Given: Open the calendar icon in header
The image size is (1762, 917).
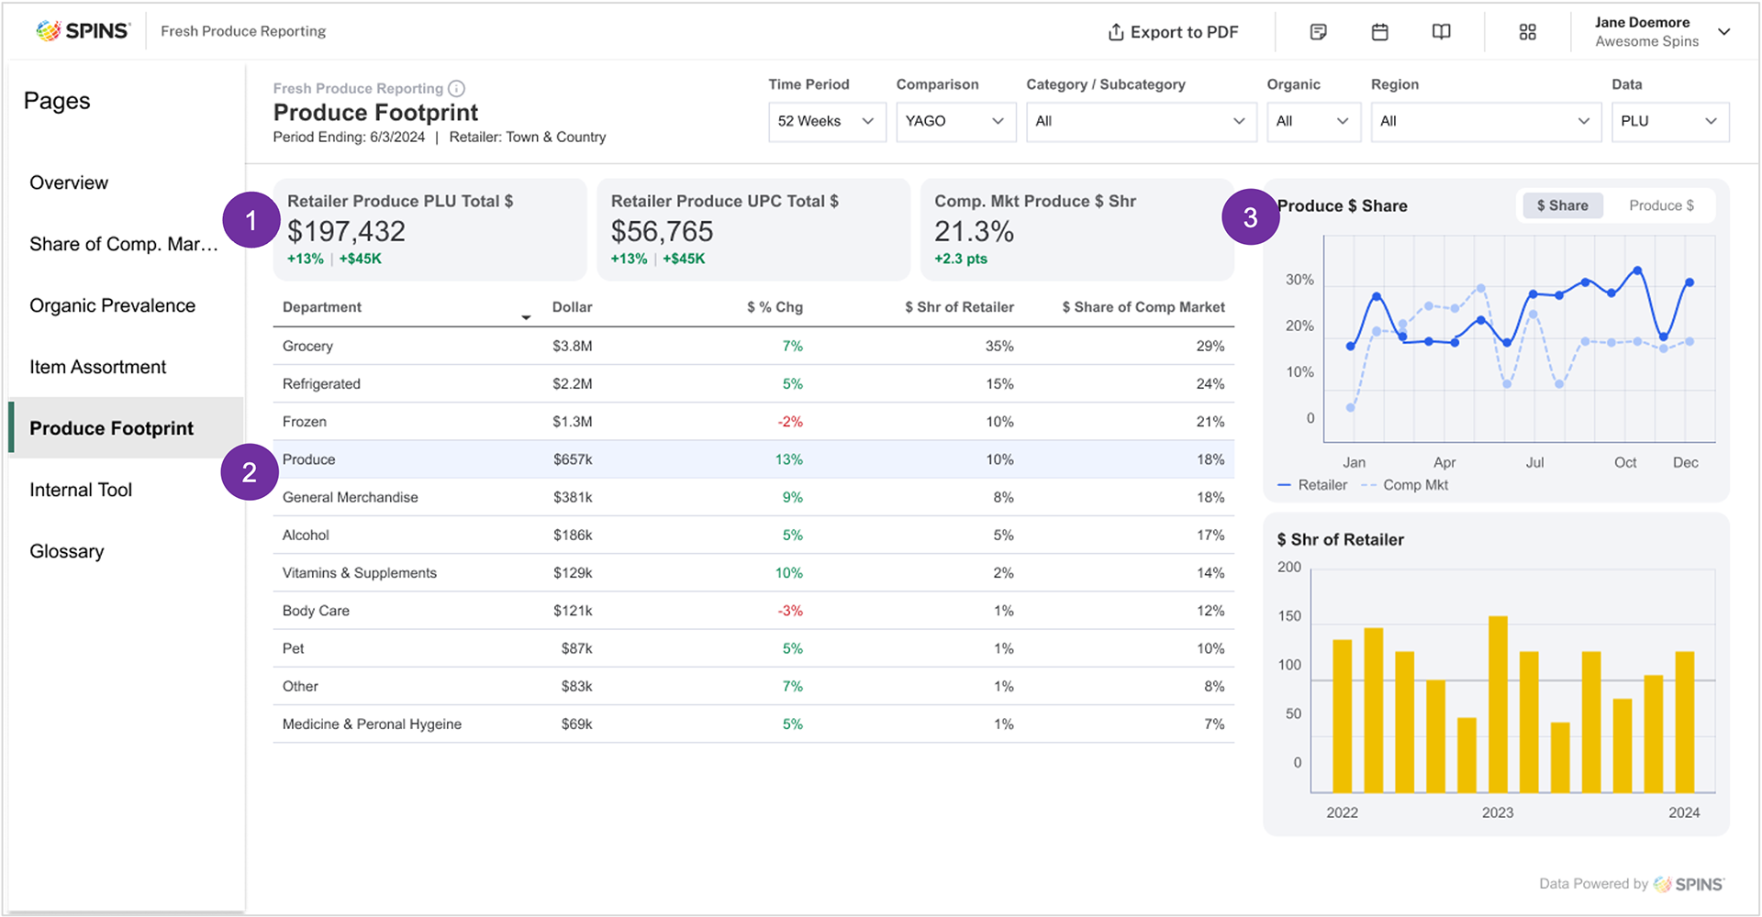Looking at the screenshot, I should coord(1379,32).
